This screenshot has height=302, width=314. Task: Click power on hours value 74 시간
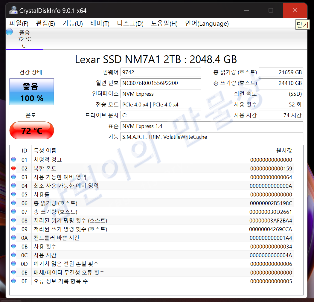point(281,115)
